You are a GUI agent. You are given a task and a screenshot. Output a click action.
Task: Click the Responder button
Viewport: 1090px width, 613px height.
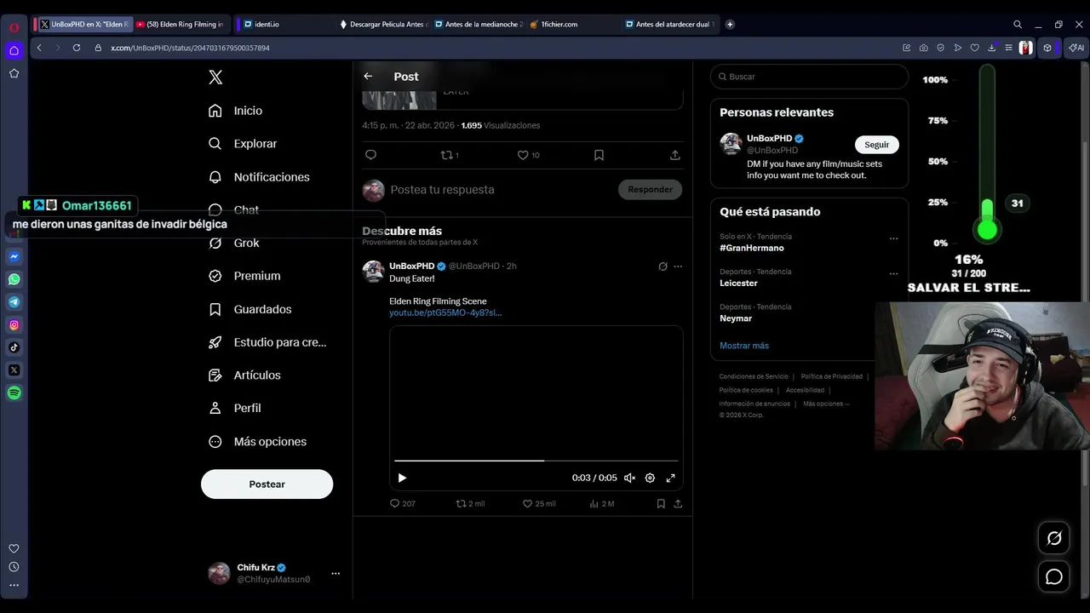pyautogui.click(x=650, y=190)
